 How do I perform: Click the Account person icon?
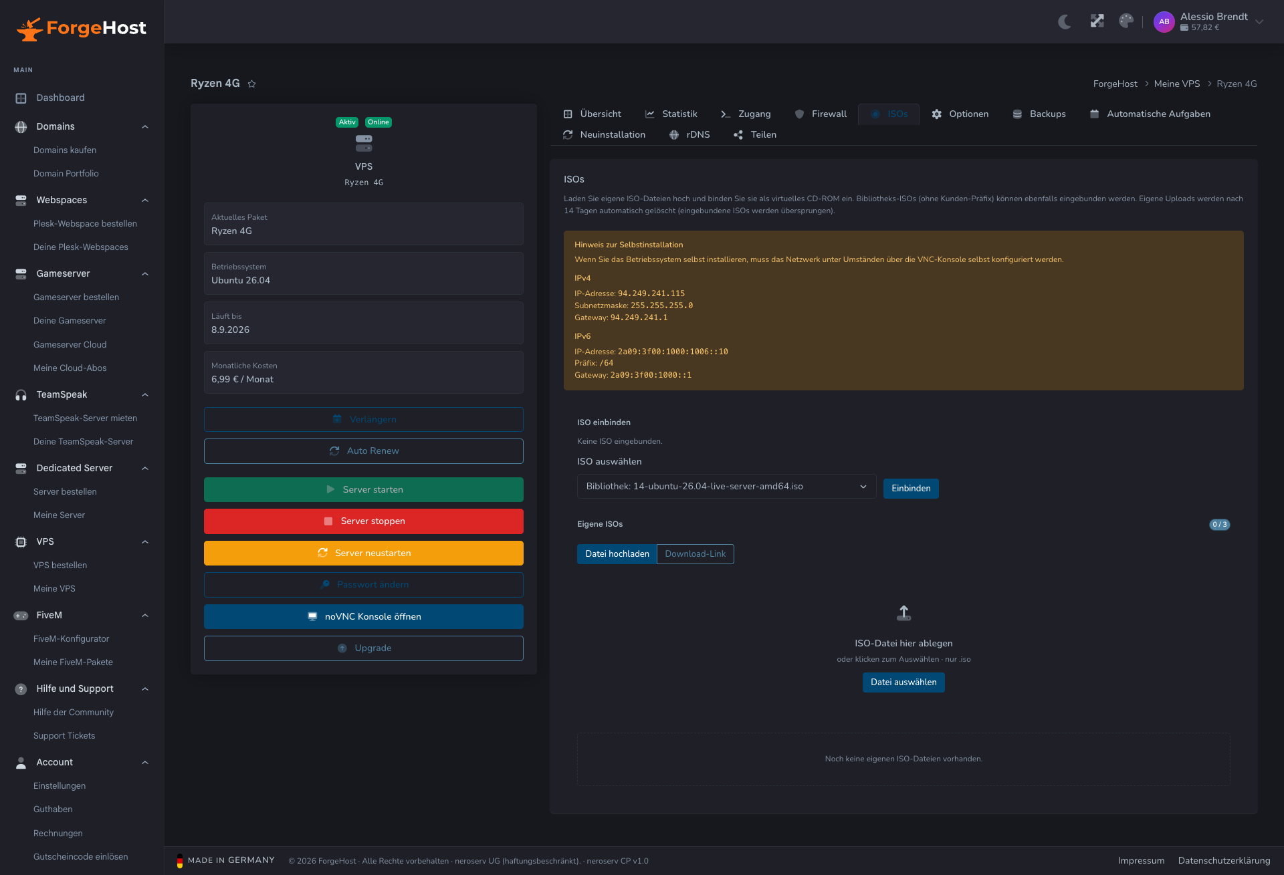pyautogui.click(x=21, y=762)
